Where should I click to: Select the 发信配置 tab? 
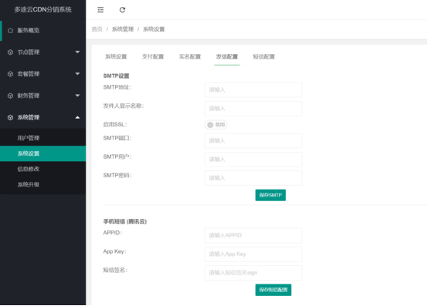[x=227, y=56]
